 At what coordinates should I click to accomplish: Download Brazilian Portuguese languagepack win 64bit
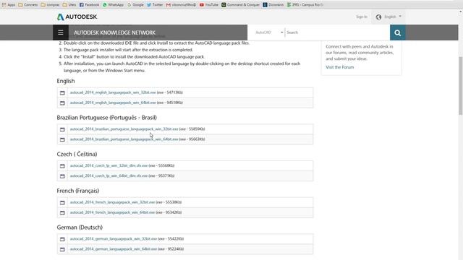click(x=124, y=139)
